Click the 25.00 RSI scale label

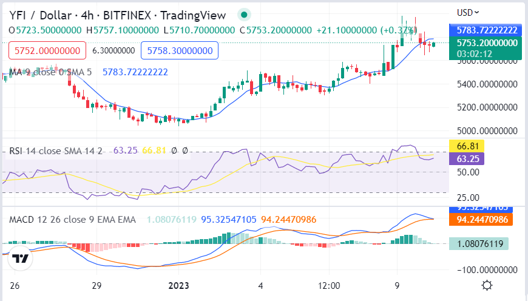click(468, 197)
